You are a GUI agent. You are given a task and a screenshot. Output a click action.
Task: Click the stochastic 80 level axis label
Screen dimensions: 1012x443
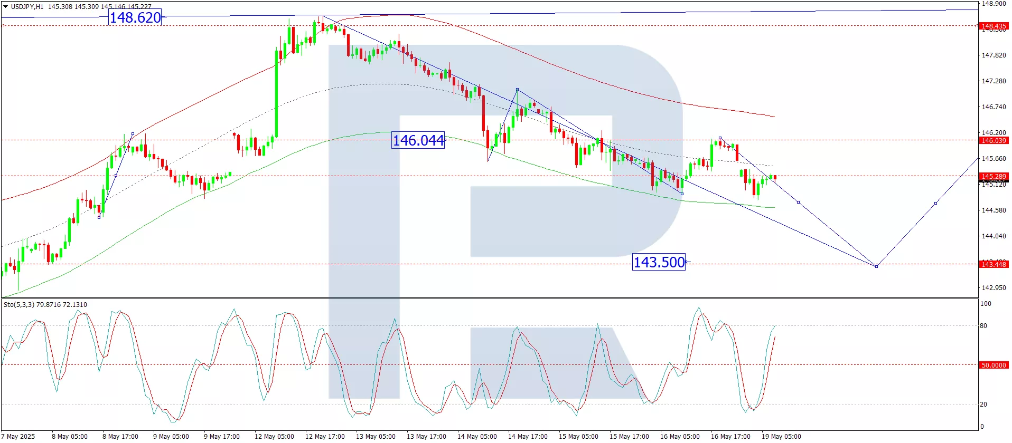(983, 326)
